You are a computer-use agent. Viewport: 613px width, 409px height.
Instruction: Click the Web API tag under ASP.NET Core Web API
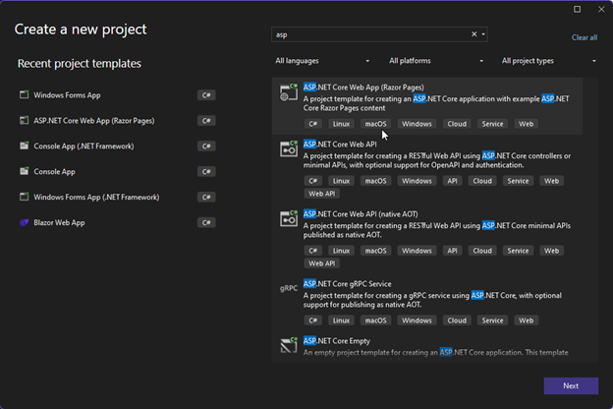pos(322,194)
